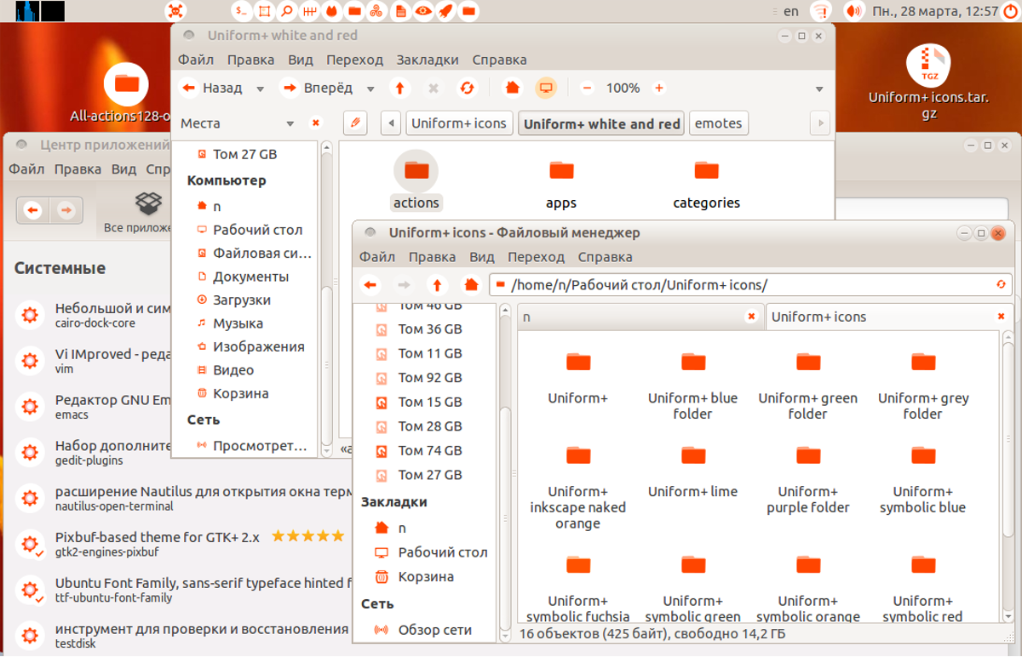1022x657 pixels.
Task: Open the Back history dropdown arrow
Action: [x=261, y=89]
